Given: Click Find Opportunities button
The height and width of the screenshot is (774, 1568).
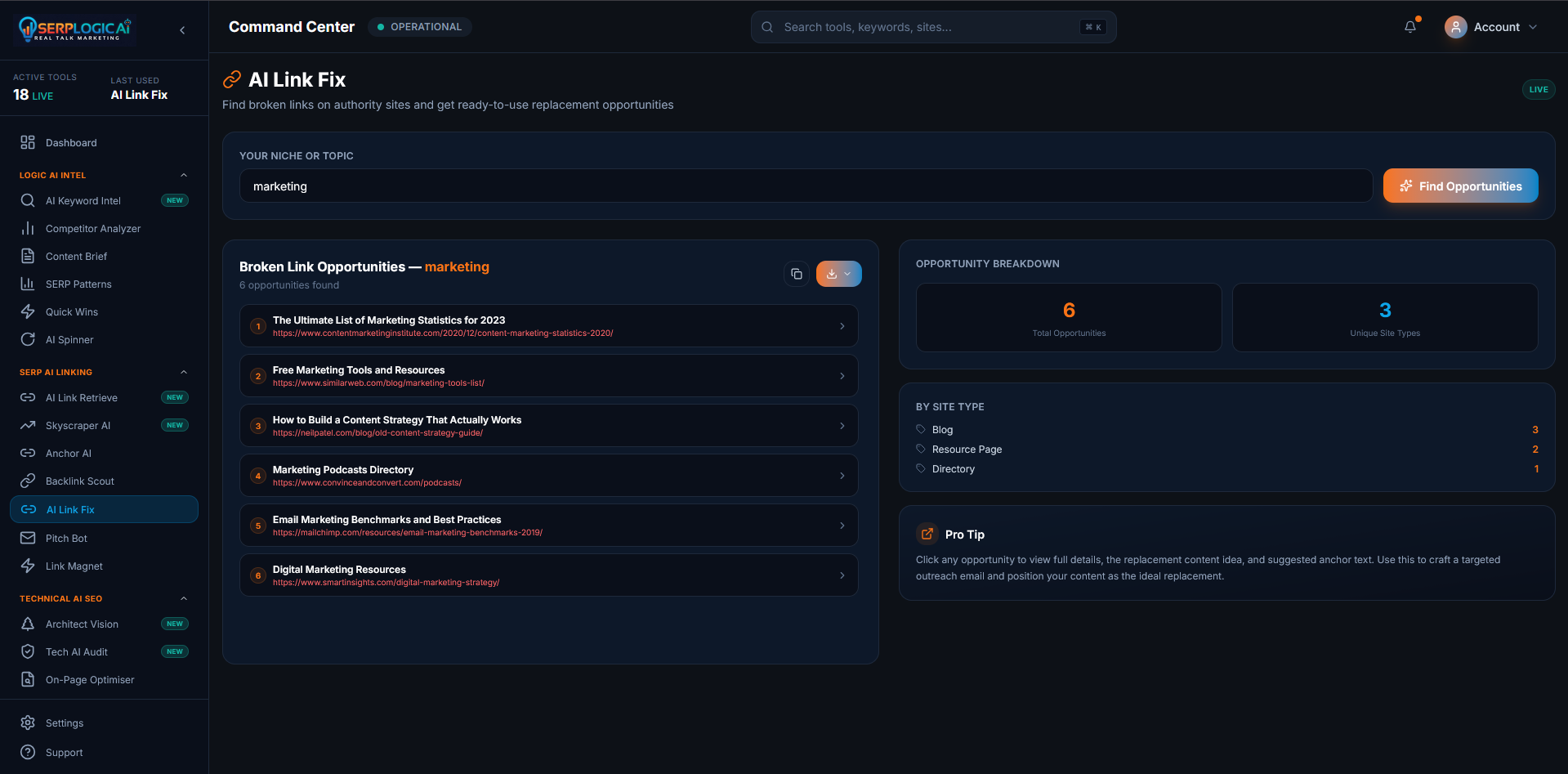Looking at the screenshot, I should tap(1460, 186).
